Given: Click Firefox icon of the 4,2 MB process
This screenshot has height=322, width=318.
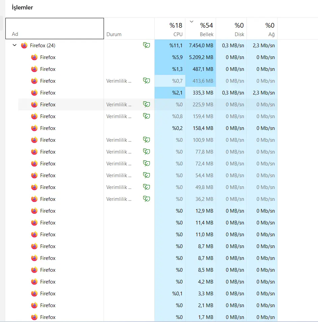Looking at the screenshot, I should [x=34, y=281].
